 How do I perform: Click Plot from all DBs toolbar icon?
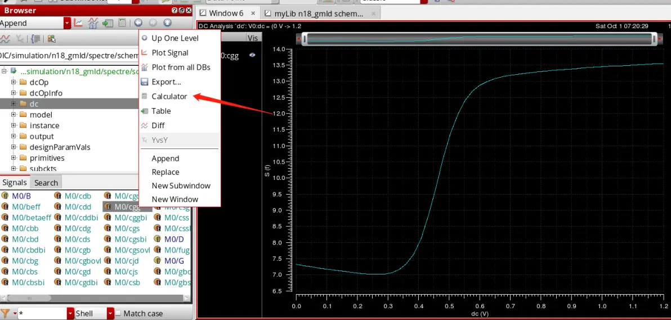pyautogui.click(x=93, y=23)
